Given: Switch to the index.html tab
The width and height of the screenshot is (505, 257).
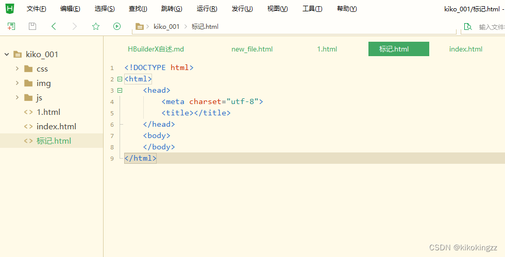Looking at the screenshot, I should tap(466, 49).
